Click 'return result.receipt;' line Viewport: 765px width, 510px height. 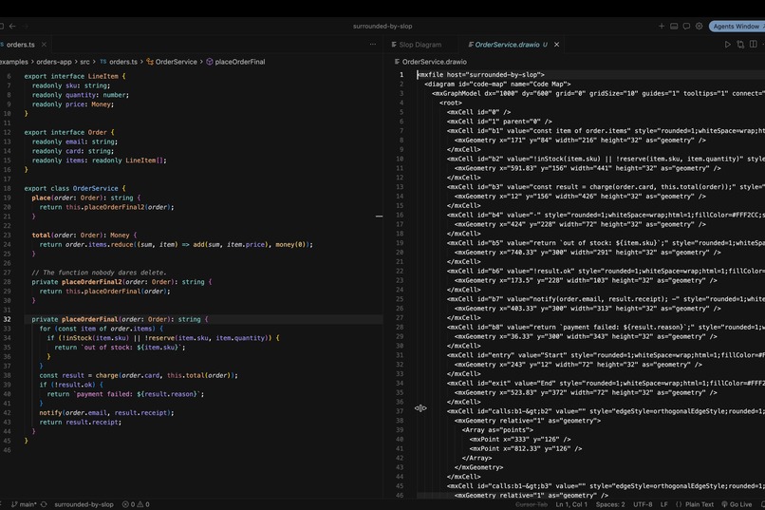coord(80,423)
